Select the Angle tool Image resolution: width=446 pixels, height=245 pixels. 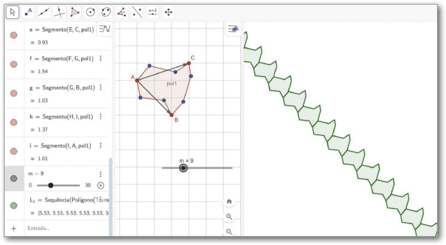pos(121,12)
